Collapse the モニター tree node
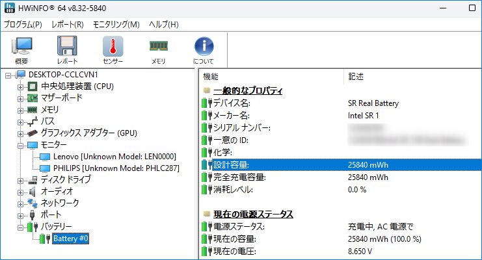Viewport: 482px width, 260px height. (20, 145)
